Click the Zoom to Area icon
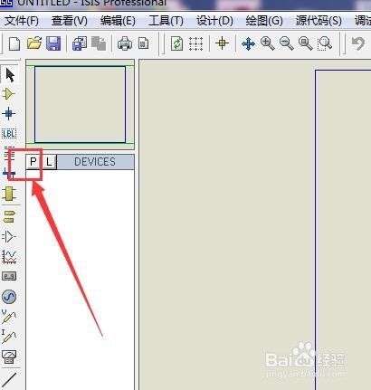Viewport: 371px width, 390px height. click(x=325, y=43)
